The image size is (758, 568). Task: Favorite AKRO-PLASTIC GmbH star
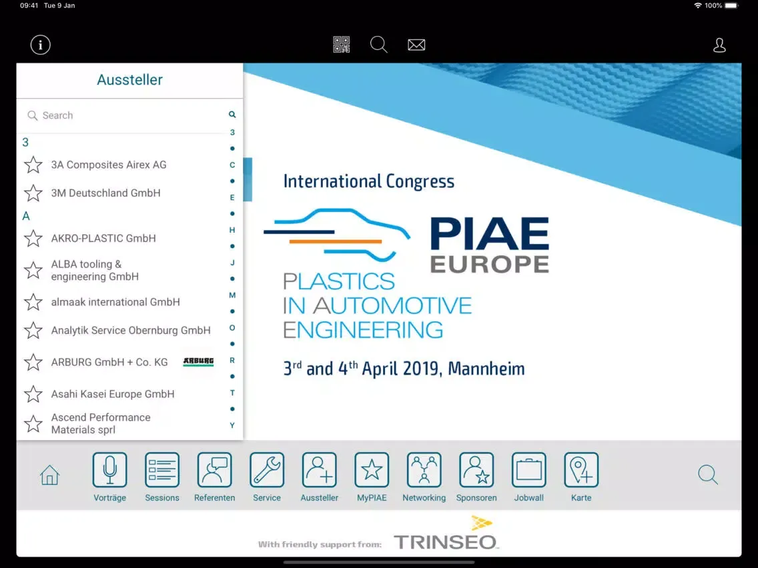33,238
